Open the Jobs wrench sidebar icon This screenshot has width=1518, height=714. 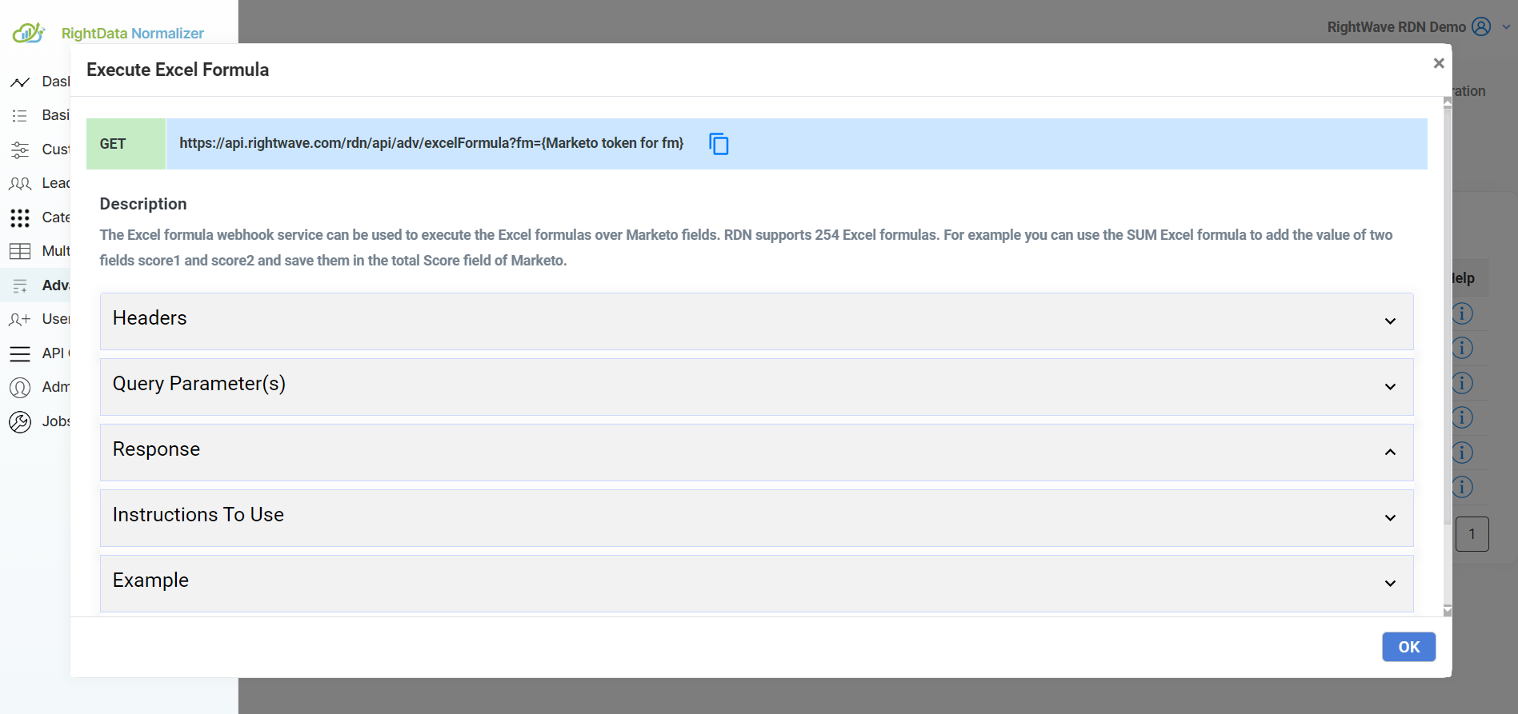(x=20, y=421)
